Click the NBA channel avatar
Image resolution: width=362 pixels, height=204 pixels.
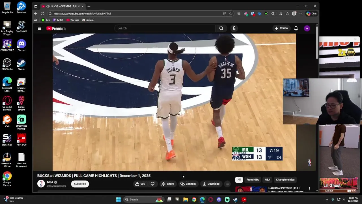click(41, 184)
